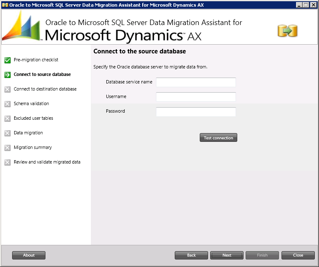Click the Microsoft Dynamics colorful logo
The image size is (319, 267).
click(x=21, y=26)
